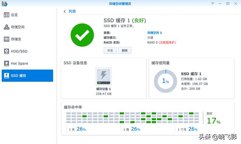
Task: Open the 存储空间 1 link
Action: coord(154,33)
